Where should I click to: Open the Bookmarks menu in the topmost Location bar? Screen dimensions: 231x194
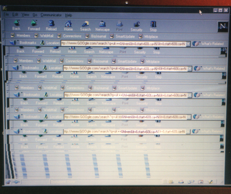click(23, 43)
